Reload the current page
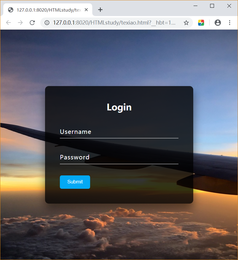The width and height of the screenshot is (238, 260). [32, 23]
